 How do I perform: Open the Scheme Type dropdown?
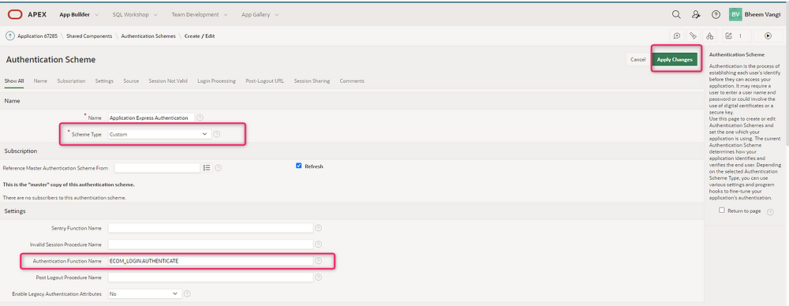pyautogui.click(x=159, y=134)
